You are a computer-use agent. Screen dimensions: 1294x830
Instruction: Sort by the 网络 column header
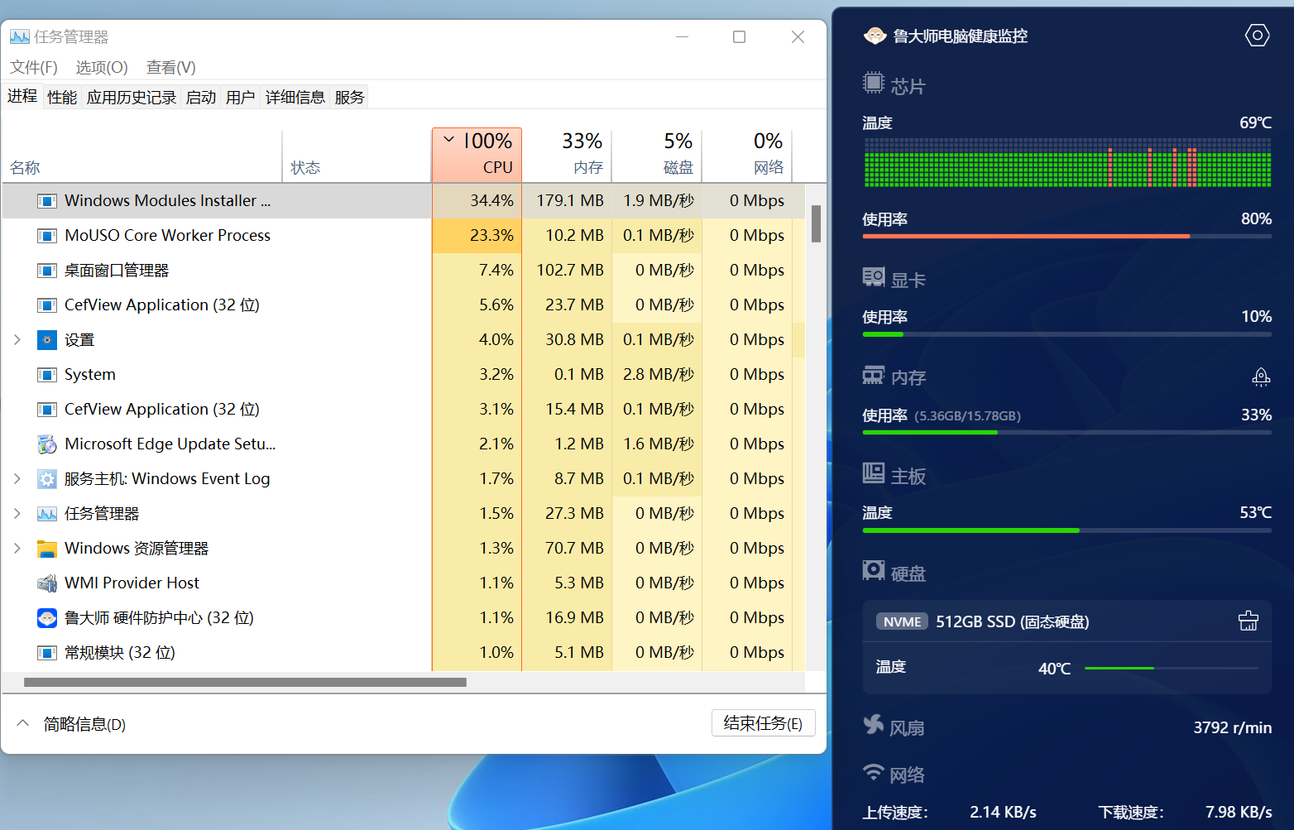[x=747, y=156]
